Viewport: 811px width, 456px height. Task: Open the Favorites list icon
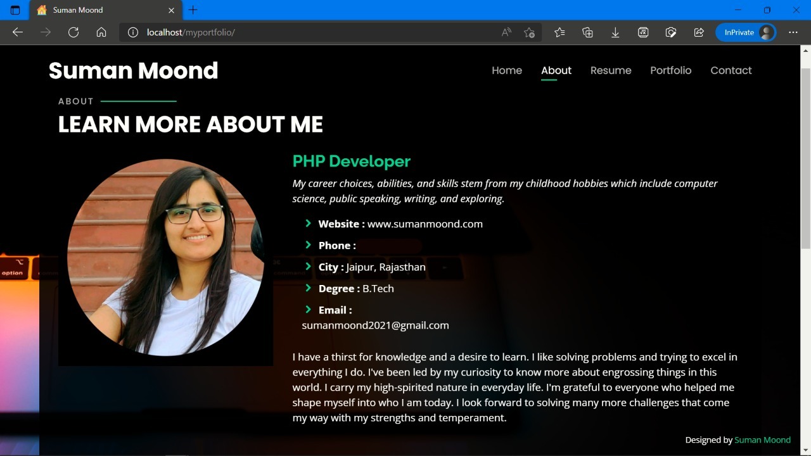[559, 32]
